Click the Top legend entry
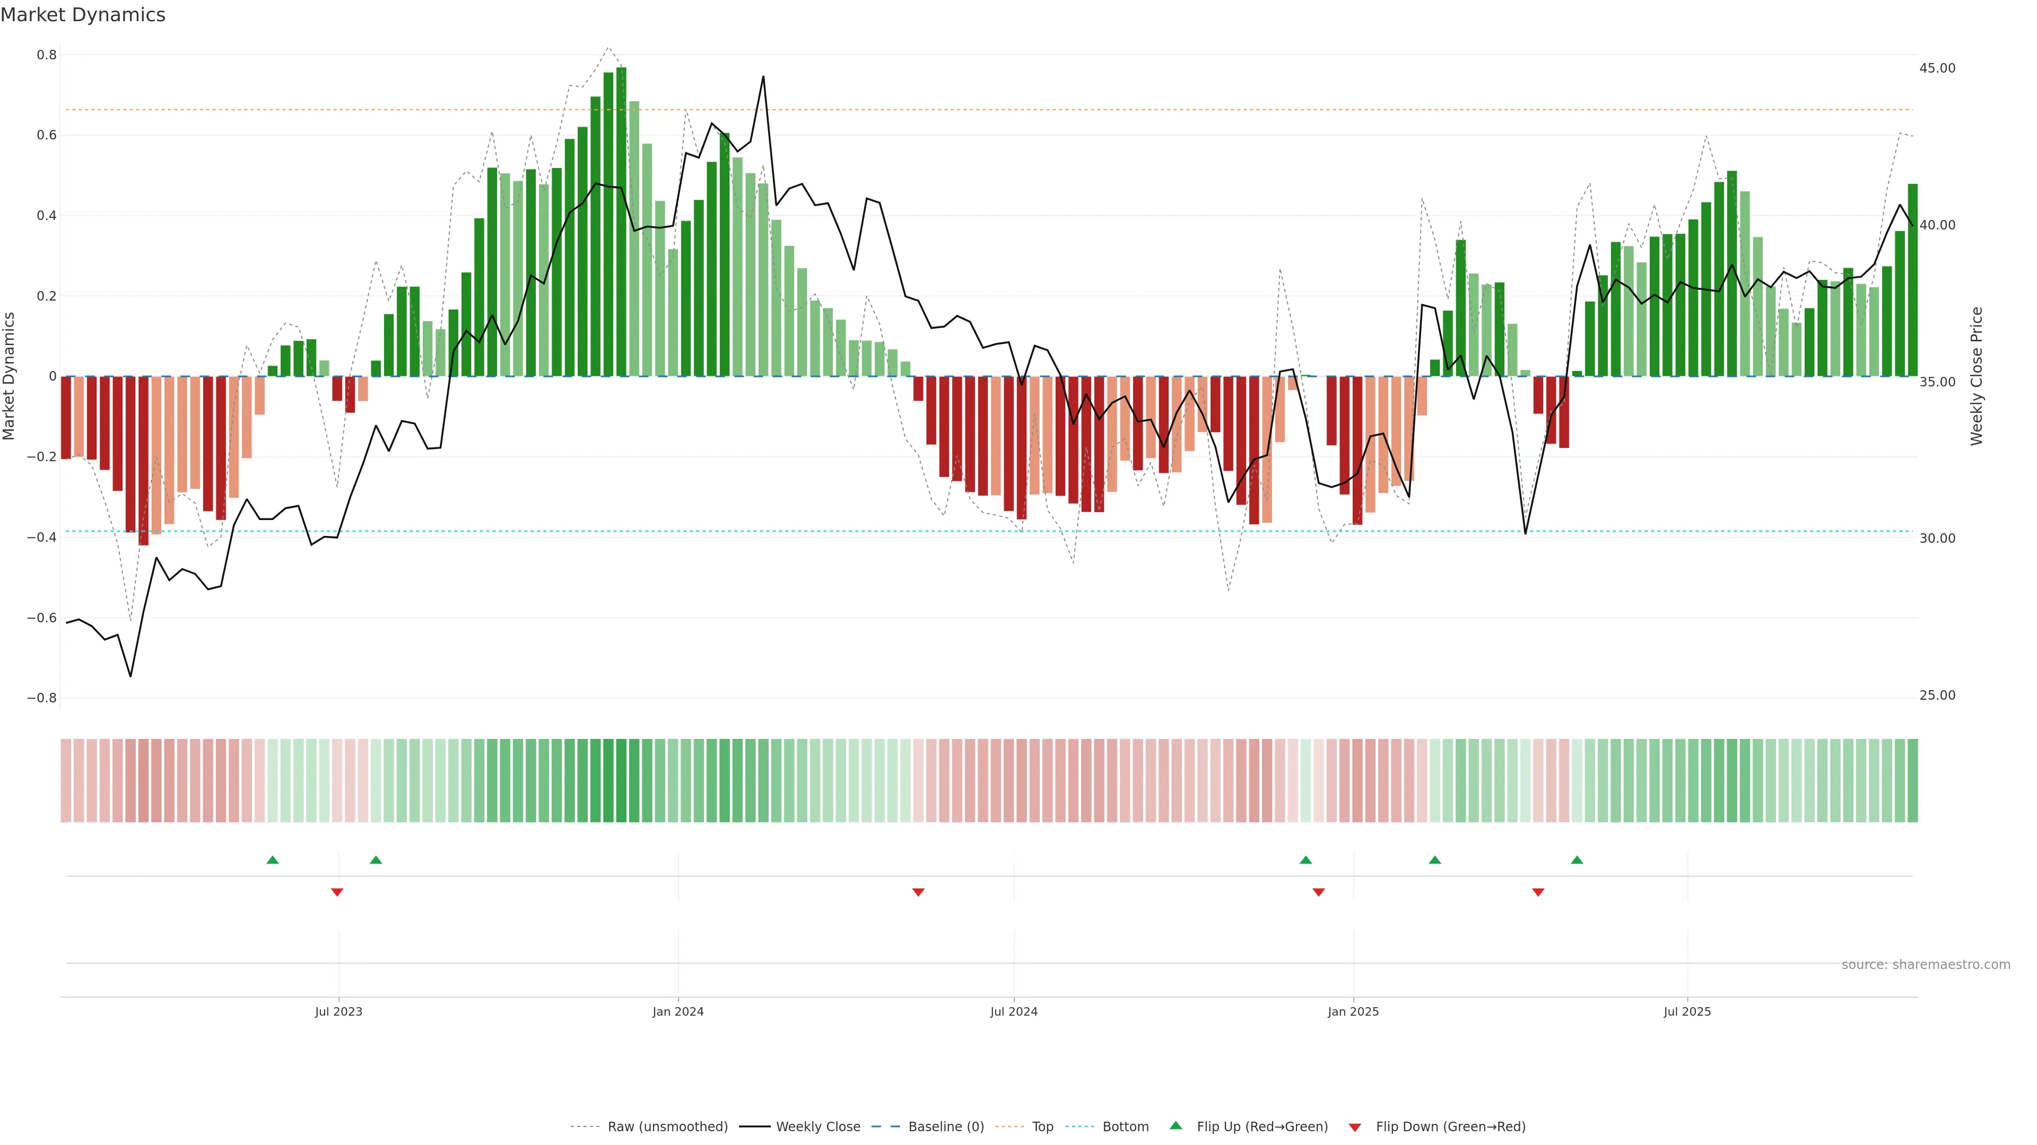This screenshot has width=2037, height=1145. [1042, 1127]
